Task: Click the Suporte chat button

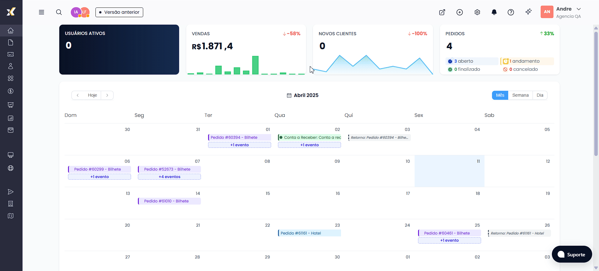Action: point(572,254)
